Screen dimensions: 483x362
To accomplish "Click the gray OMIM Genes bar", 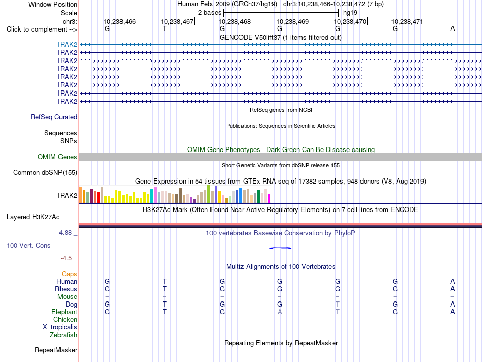I will [281, 157].
